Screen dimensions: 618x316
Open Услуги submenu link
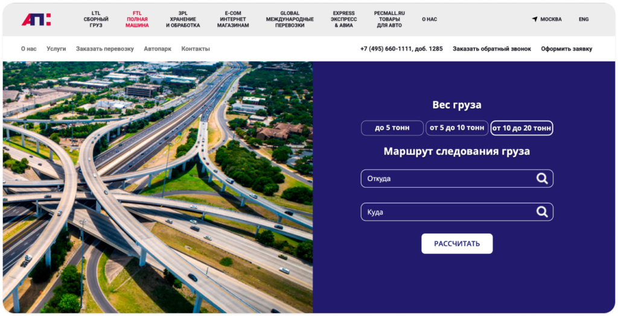(x=56, y=49)
